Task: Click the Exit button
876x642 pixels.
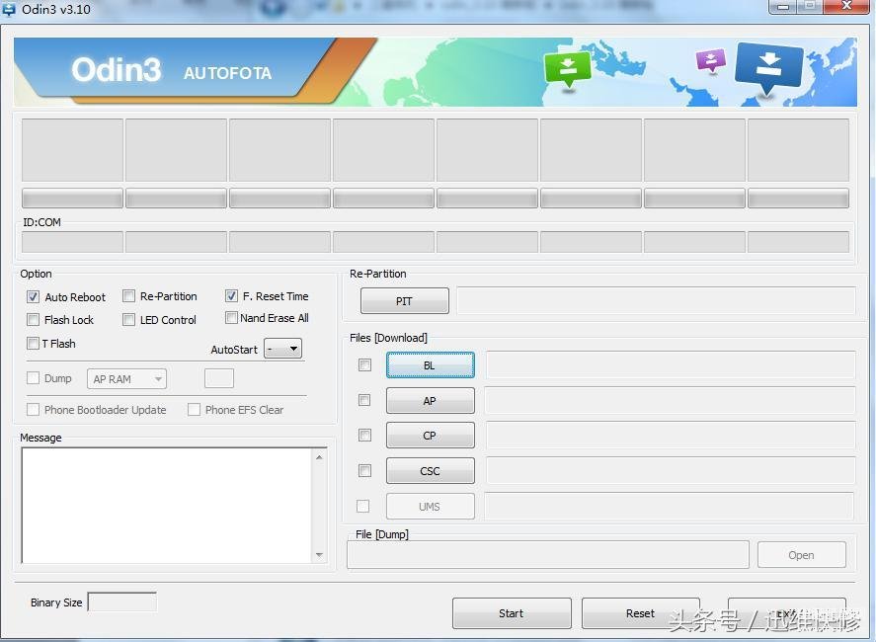Action: pos(786,613)
